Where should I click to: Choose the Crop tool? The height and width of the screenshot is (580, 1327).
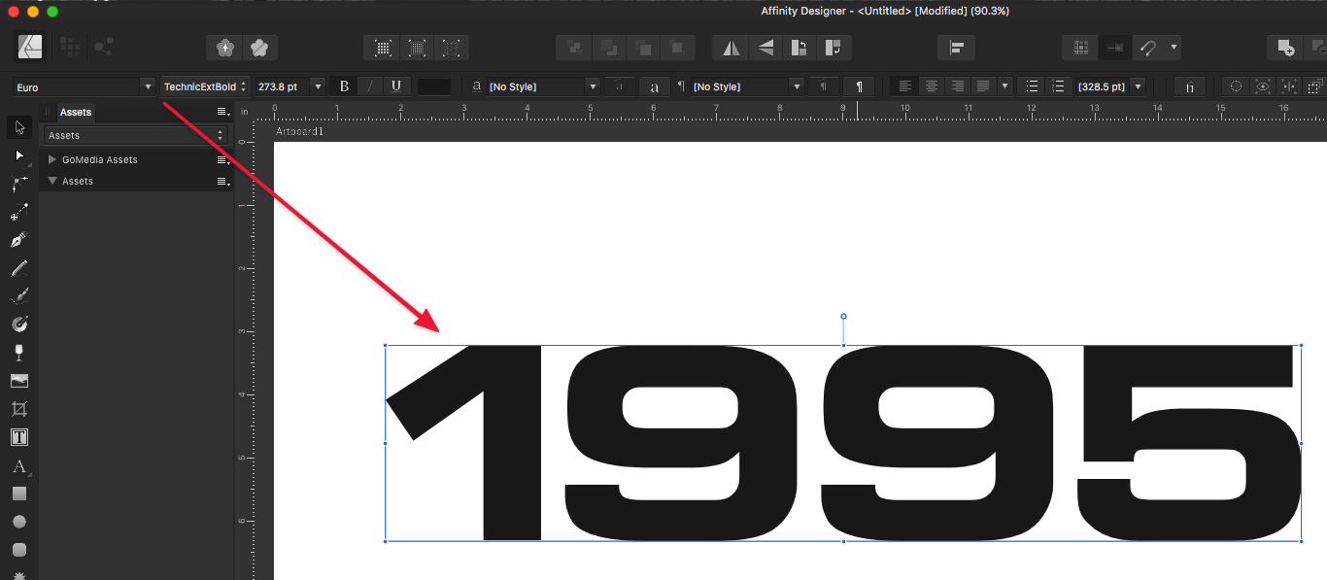(x=18, y=409)
